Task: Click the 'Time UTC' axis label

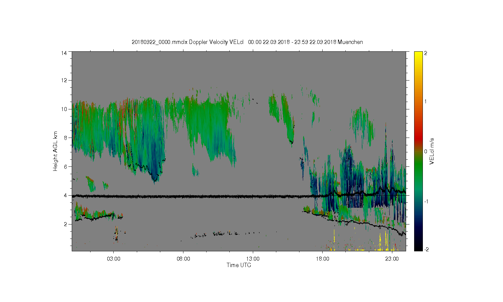Action: (239, 265)
